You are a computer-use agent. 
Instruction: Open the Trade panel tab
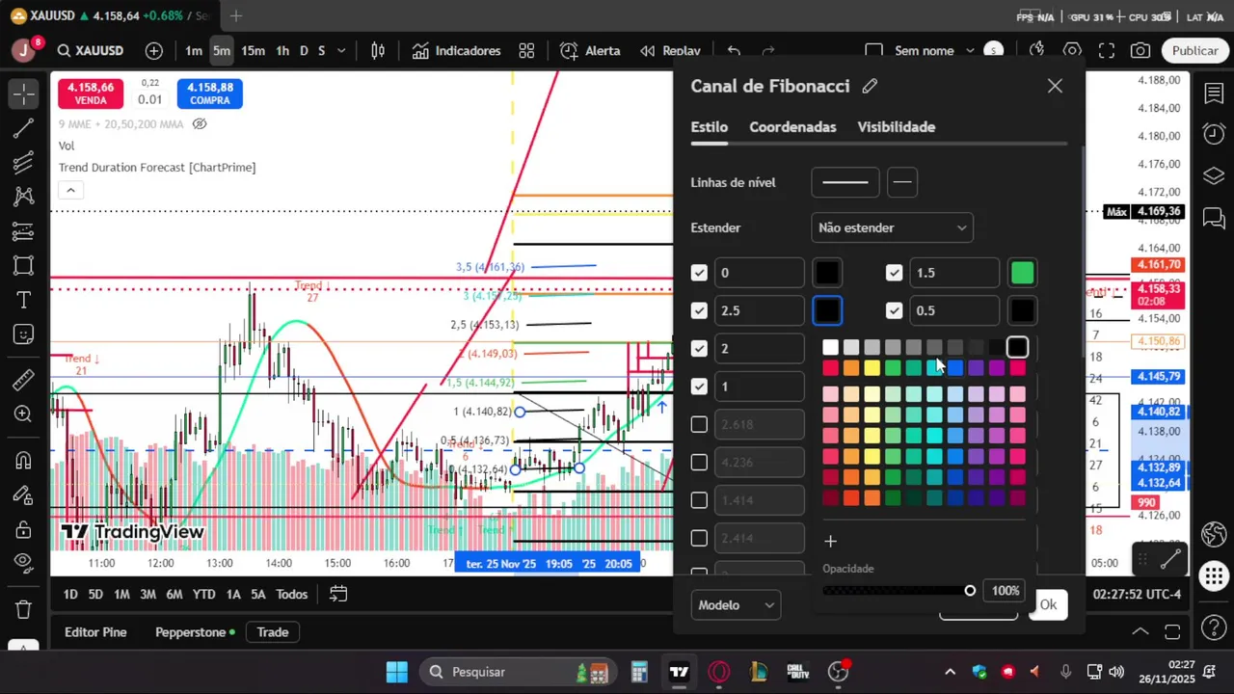pyautogui.click(x=273, y=632)
